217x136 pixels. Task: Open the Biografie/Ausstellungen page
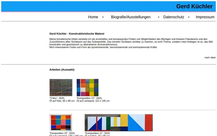coord(131,17)
